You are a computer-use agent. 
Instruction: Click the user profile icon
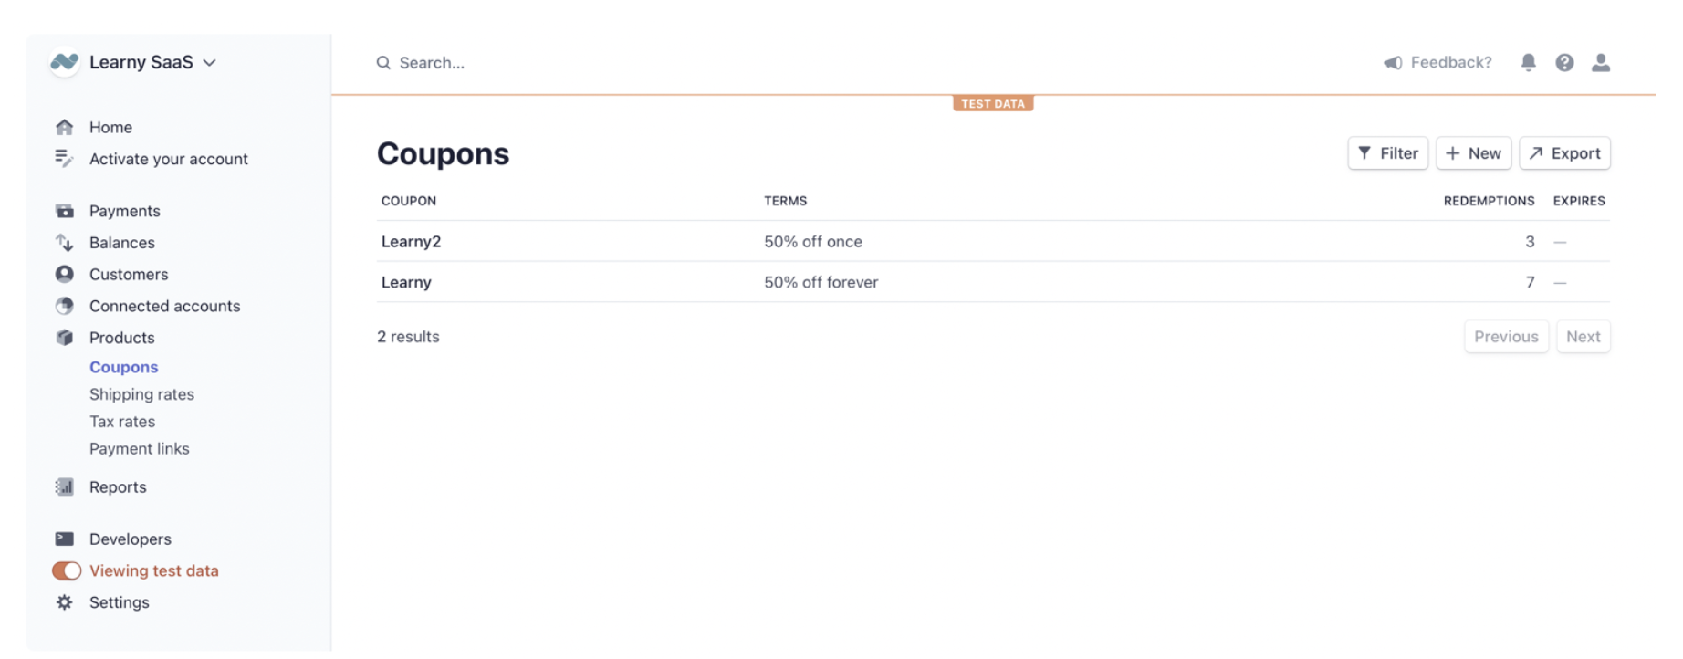pyautogui.click(x=1601, y=62)
